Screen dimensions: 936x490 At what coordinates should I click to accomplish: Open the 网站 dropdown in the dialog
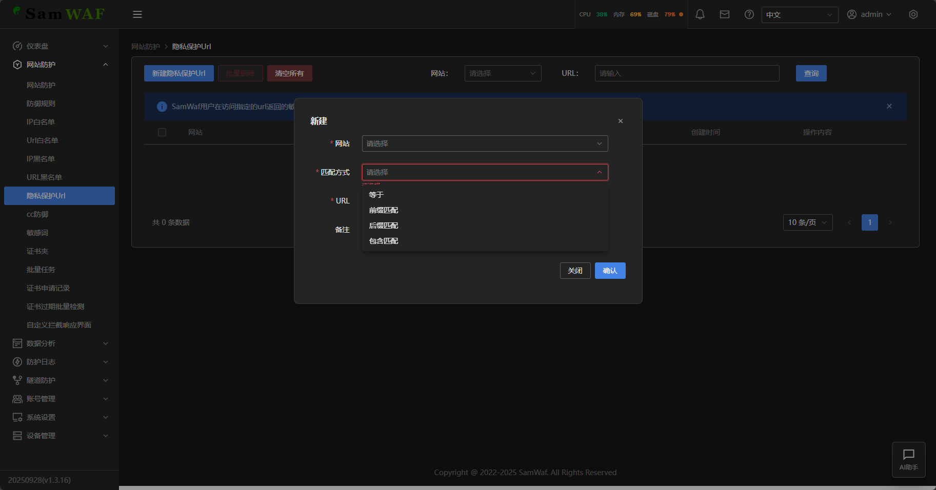coord(485,144)
